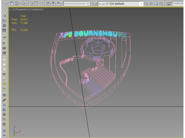This screenshot has height=138, width=185.
Task: Click the red-marked window icon in left toolbar
Action: click(4, 21)
